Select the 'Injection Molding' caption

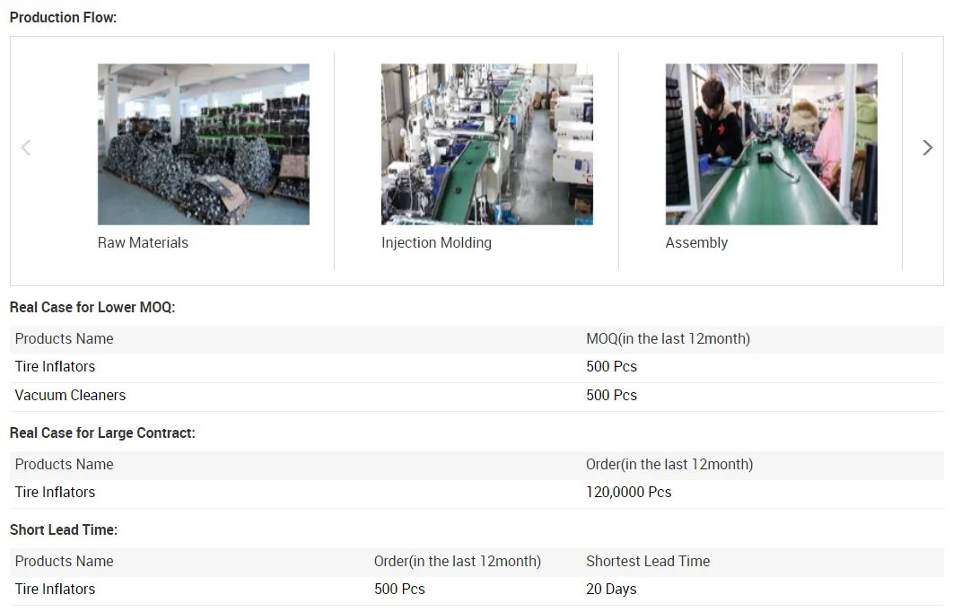[x=436, y=242]
